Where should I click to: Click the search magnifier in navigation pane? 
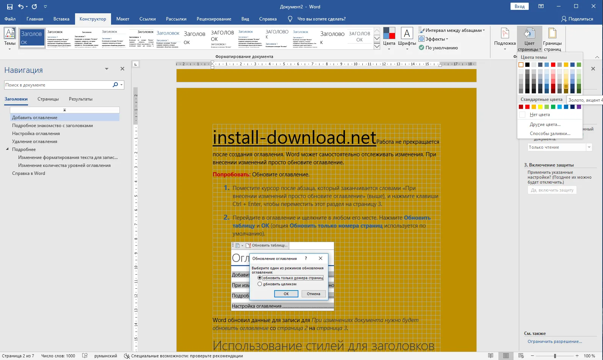coord(115,85)
